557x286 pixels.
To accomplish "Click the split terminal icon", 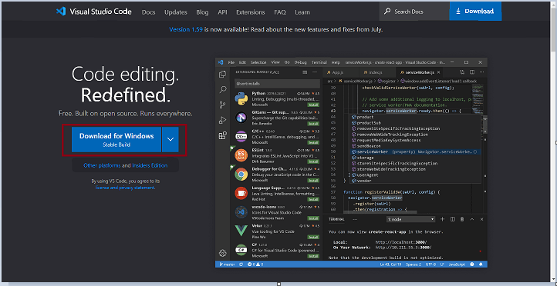I will 453,219.
